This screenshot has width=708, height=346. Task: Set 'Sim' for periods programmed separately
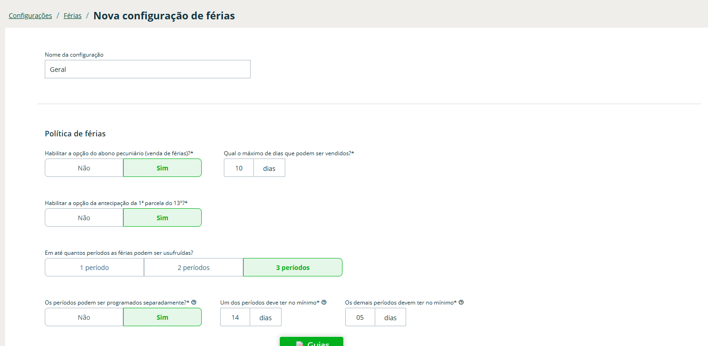point(162,317)
